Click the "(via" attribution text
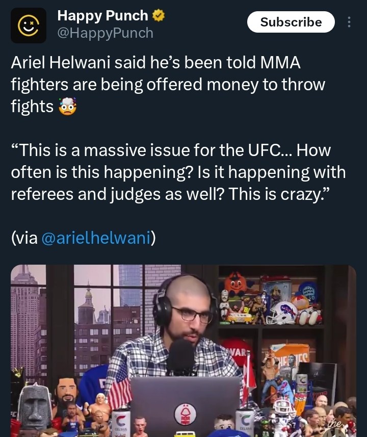 coord(24,238)
